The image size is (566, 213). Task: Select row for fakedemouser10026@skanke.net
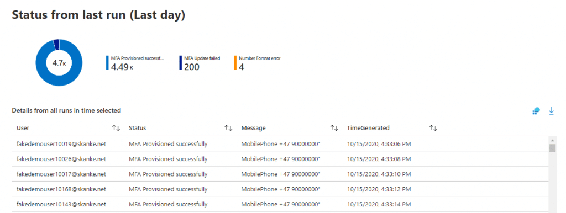point(280,159)
